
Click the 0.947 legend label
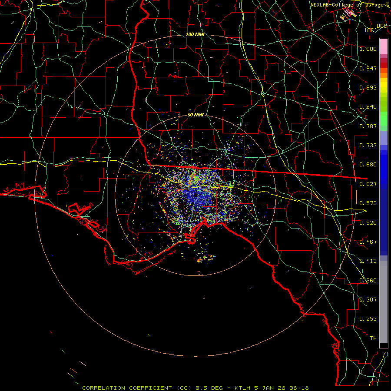pyautogui.click(x=368, y=68)
